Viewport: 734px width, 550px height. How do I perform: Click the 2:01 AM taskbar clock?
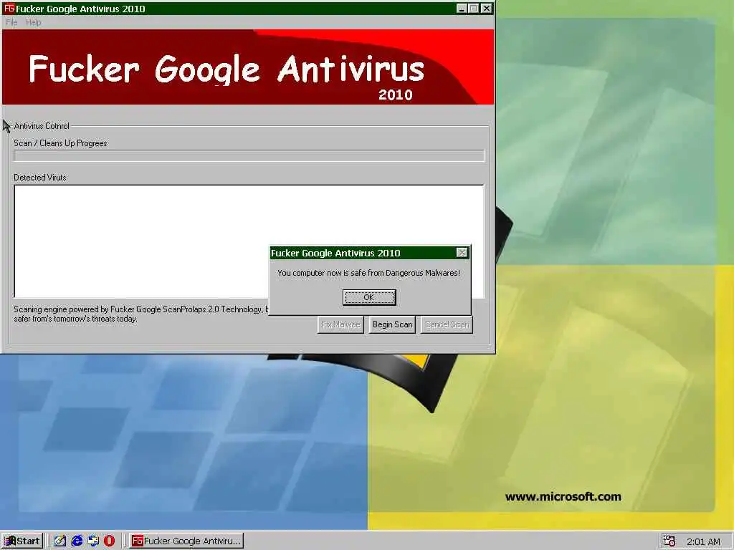(703, 541)
